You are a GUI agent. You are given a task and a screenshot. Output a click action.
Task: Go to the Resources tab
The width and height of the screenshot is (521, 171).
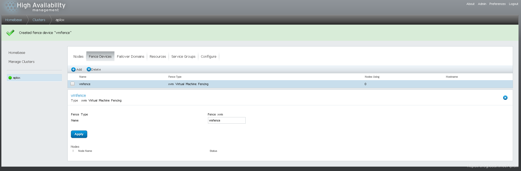pyautogui.click(x=158, y=57)
